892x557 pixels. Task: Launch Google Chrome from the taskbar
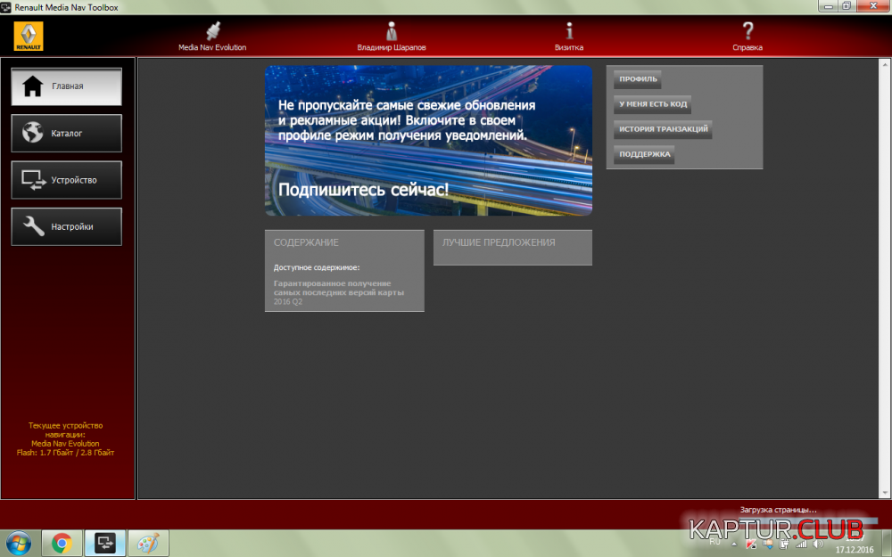62,542
